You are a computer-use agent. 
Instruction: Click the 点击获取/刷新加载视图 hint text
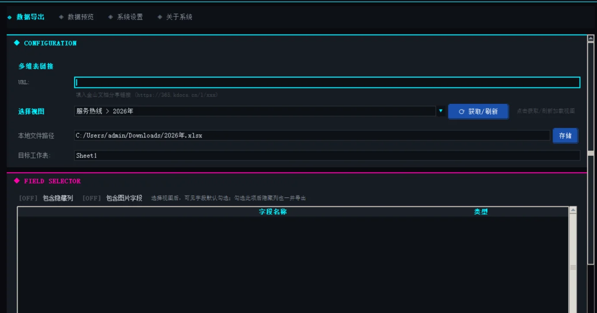tap(546, 111)
